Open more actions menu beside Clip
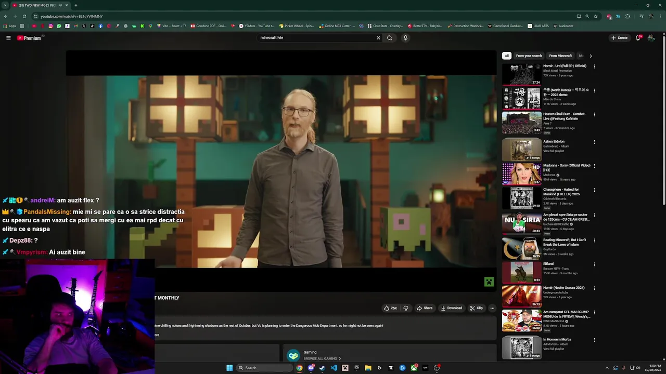Screen dimensions: 666x374 [492, 308]
